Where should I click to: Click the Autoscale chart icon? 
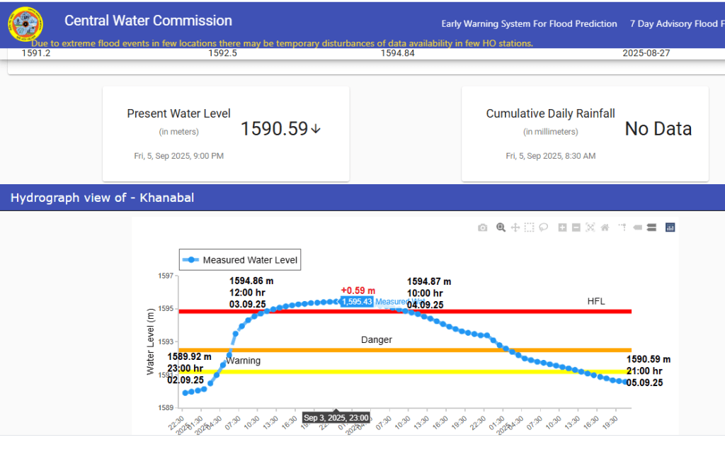[590, 227]
